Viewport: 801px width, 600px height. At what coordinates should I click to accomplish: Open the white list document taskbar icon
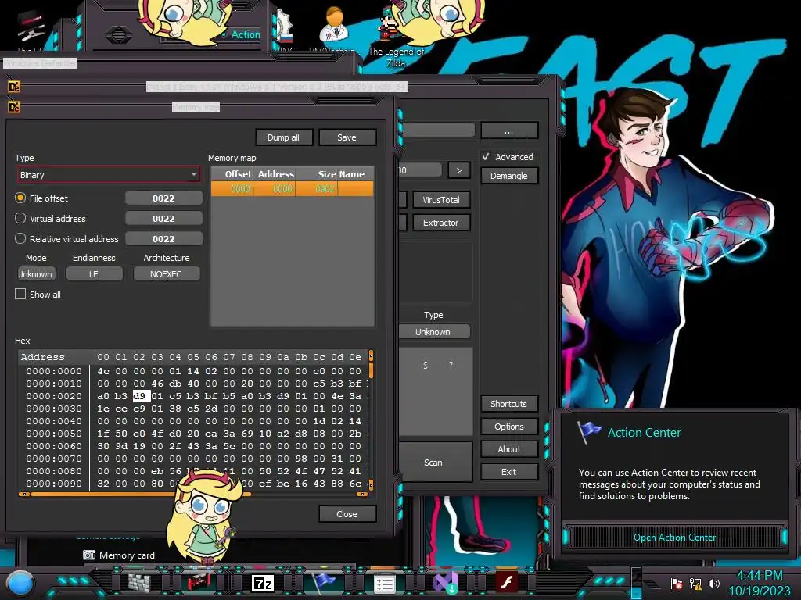pyautogui.click(x=384, y=583)
